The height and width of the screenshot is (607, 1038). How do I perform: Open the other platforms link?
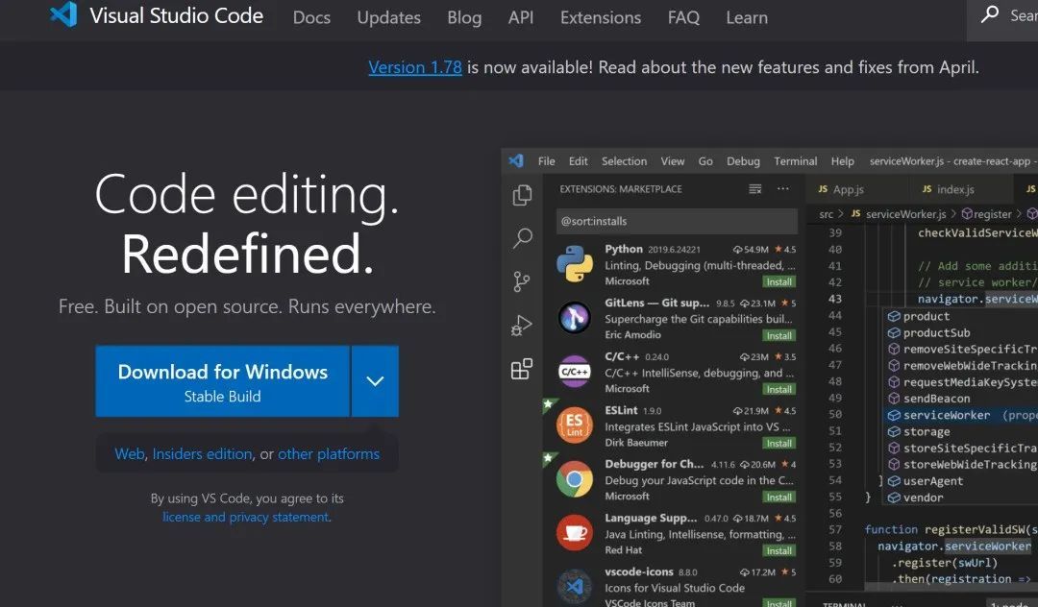[x=329, y=453]
